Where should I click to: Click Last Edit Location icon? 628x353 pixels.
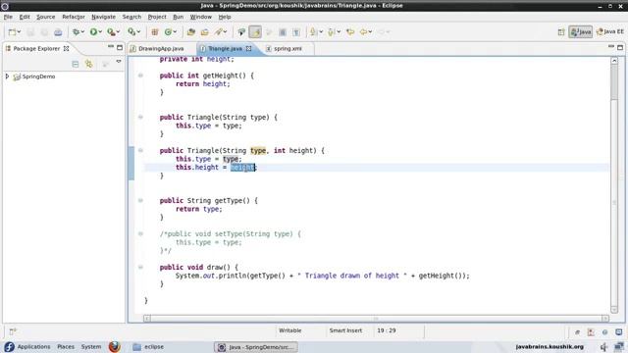coord(350,32)
